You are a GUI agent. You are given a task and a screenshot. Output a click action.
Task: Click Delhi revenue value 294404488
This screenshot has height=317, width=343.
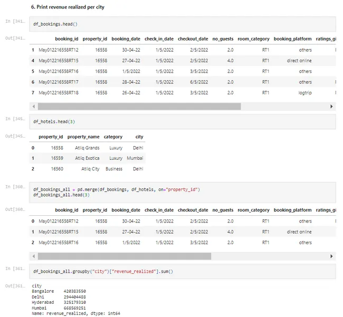(x=75, y=297)
